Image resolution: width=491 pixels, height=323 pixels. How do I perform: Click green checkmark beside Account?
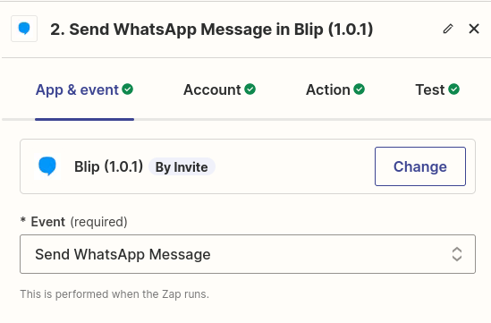pyautogui.click(x=250, y=89)
